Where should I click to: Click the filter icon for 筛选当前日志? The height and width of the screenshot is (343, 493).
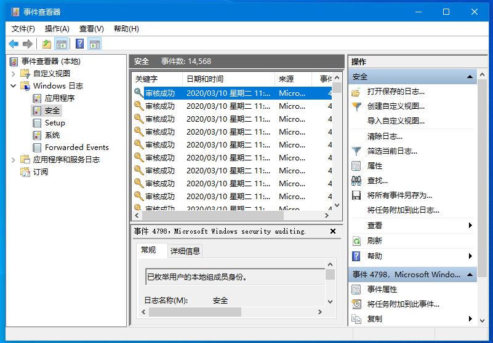pos(356,151)
